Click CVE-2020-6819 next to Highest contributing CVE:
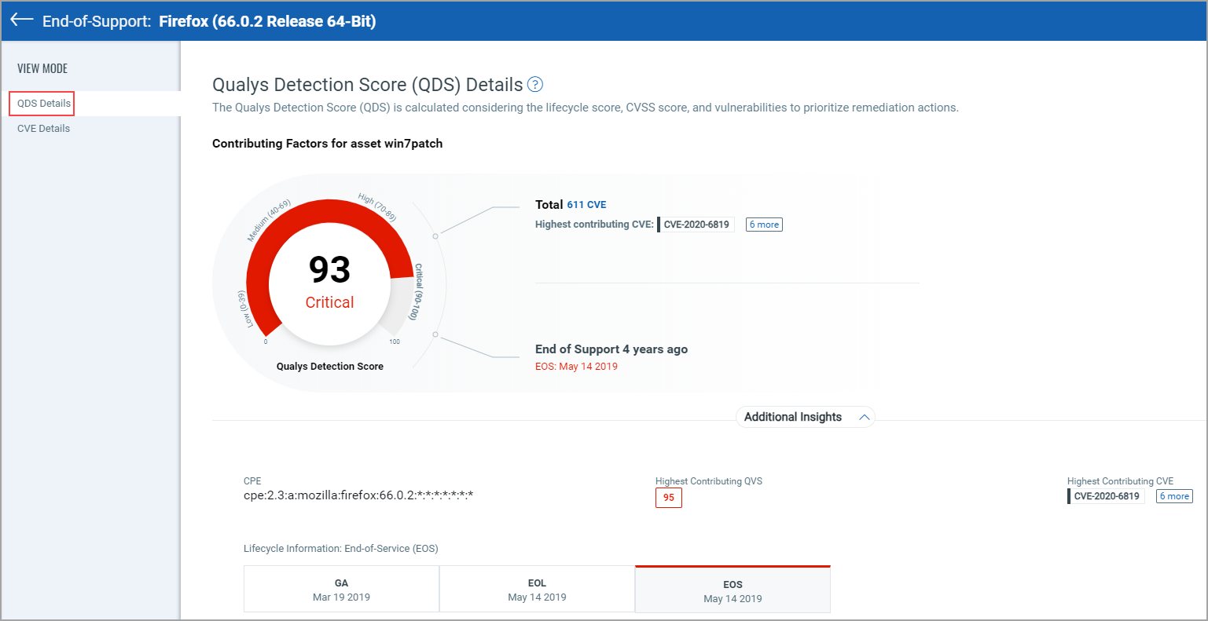The width and height of the screenshot is (1208, 621). pos(696,225)
